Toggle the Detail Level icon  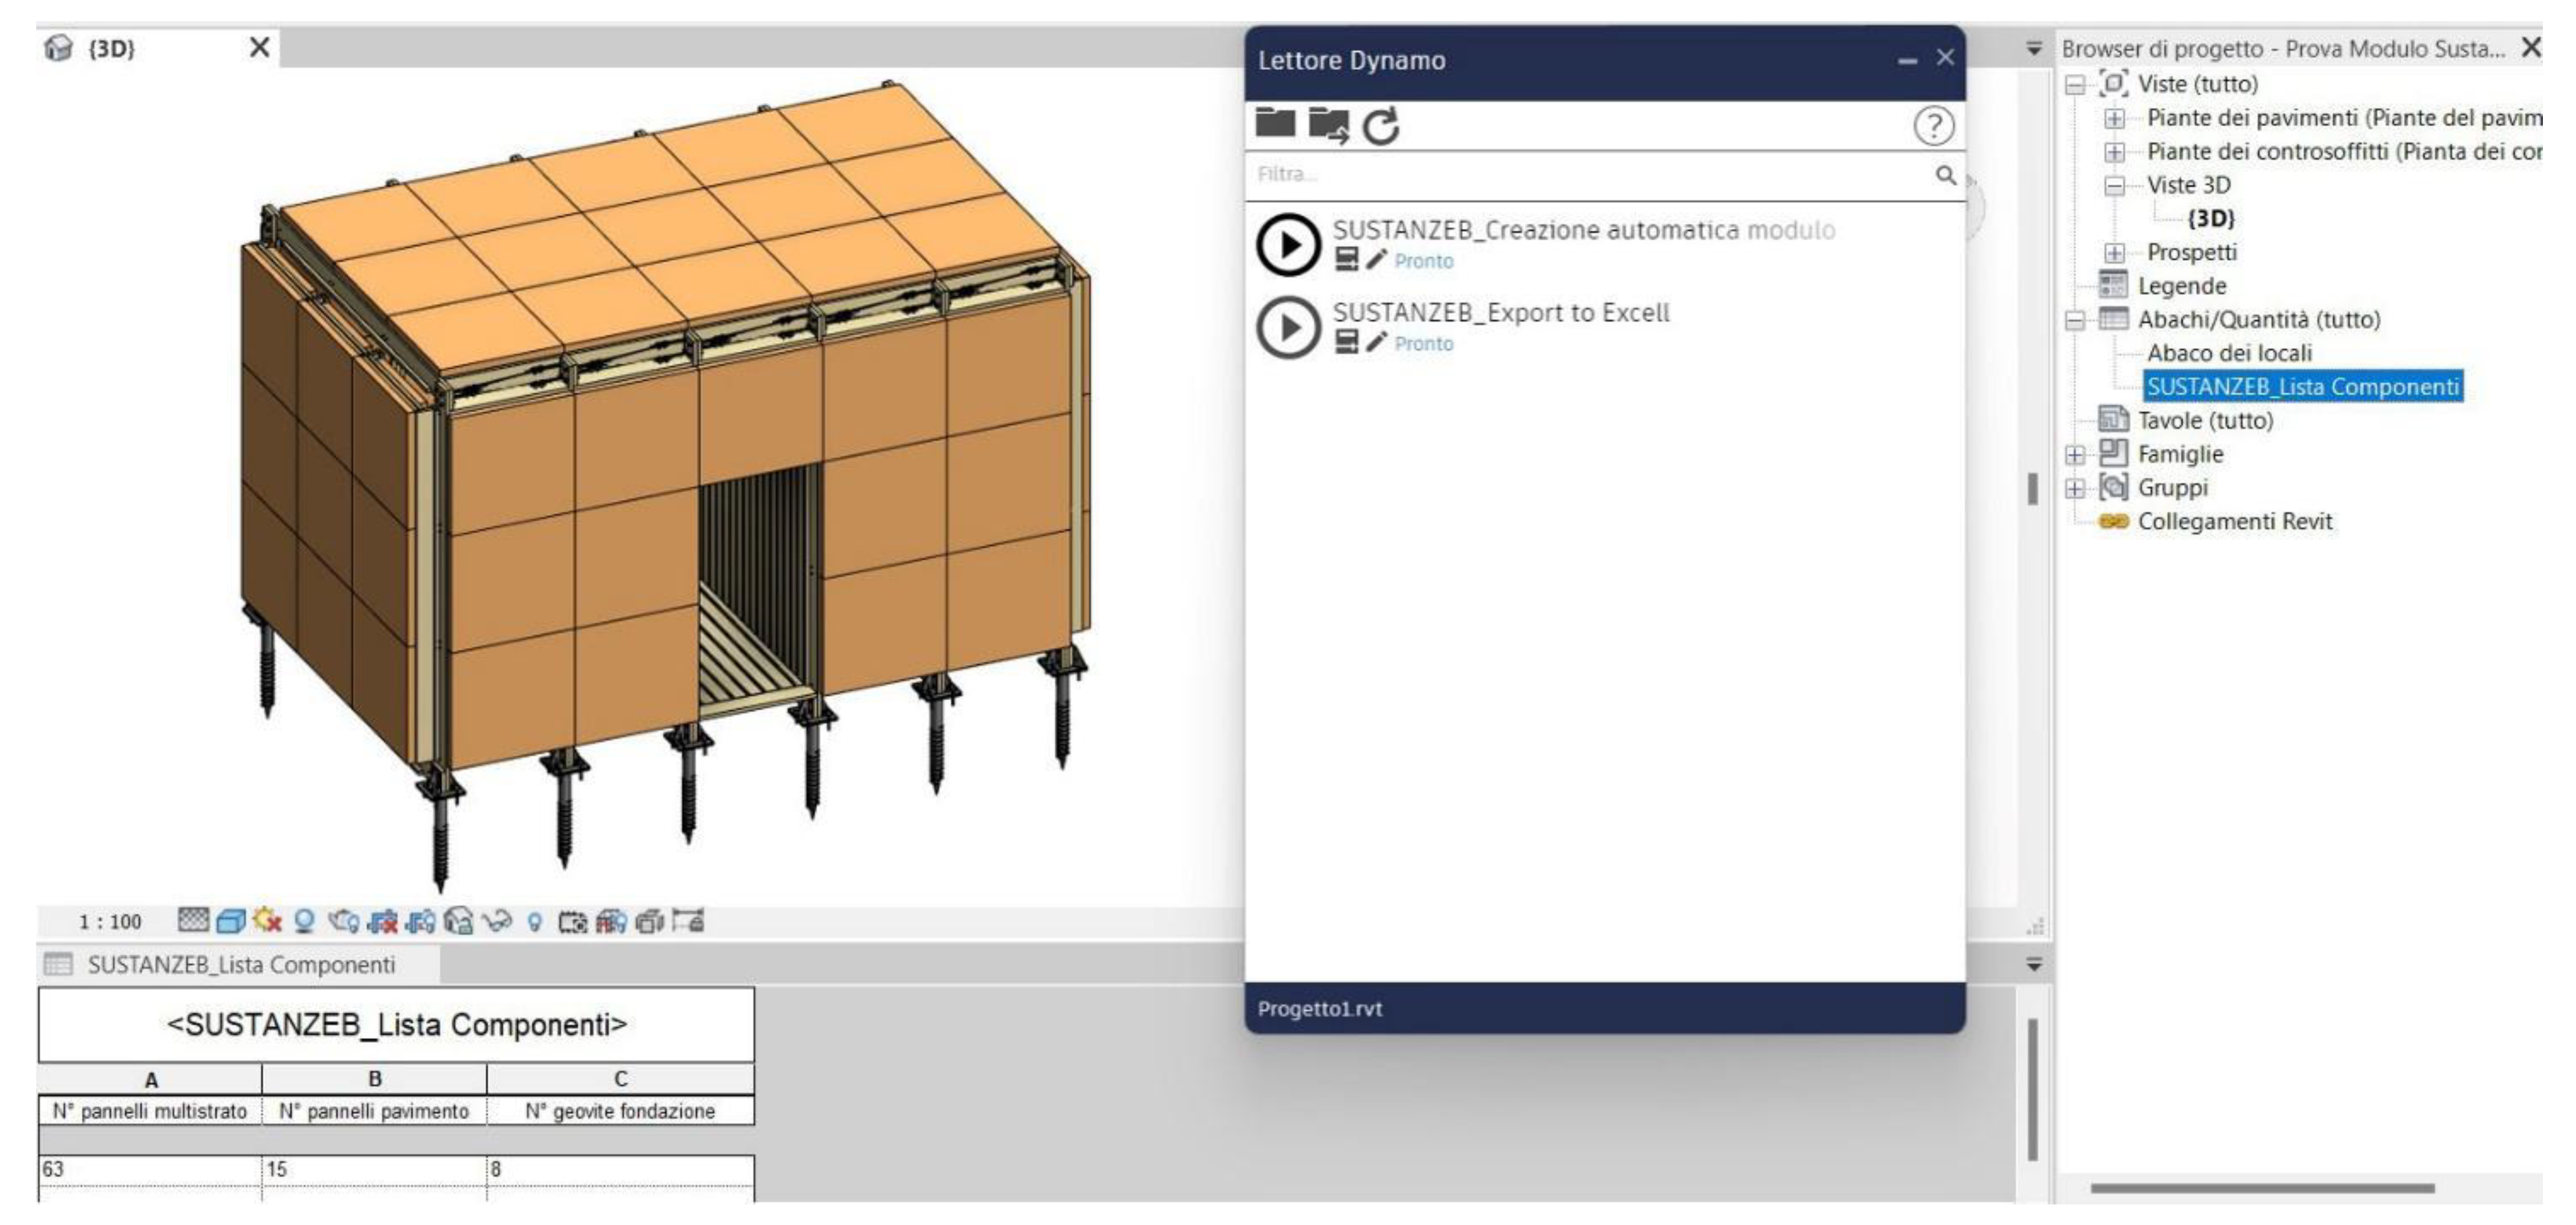pos(193,920)
